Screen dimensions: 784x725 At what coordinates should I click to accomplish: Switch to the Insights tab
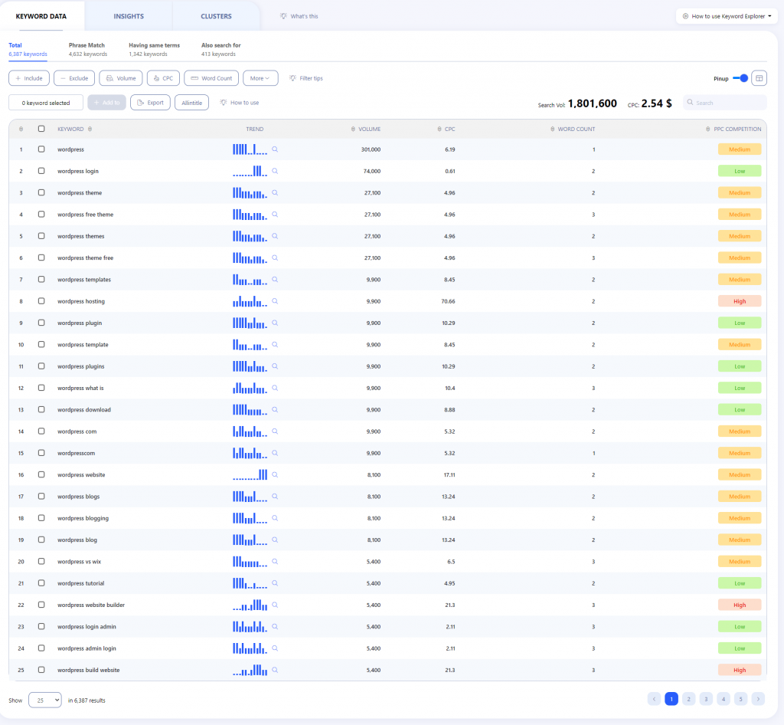point(129,16)
